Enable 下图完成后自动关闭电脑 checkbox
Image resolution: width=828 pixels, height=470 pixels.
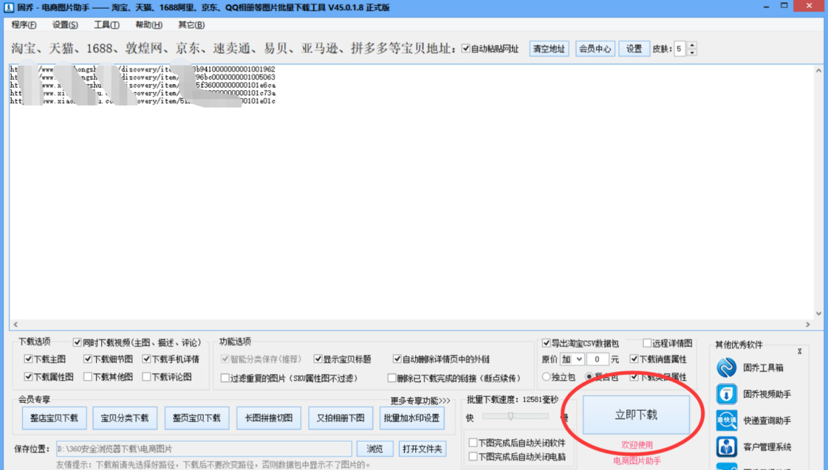[x=473, y=457]
